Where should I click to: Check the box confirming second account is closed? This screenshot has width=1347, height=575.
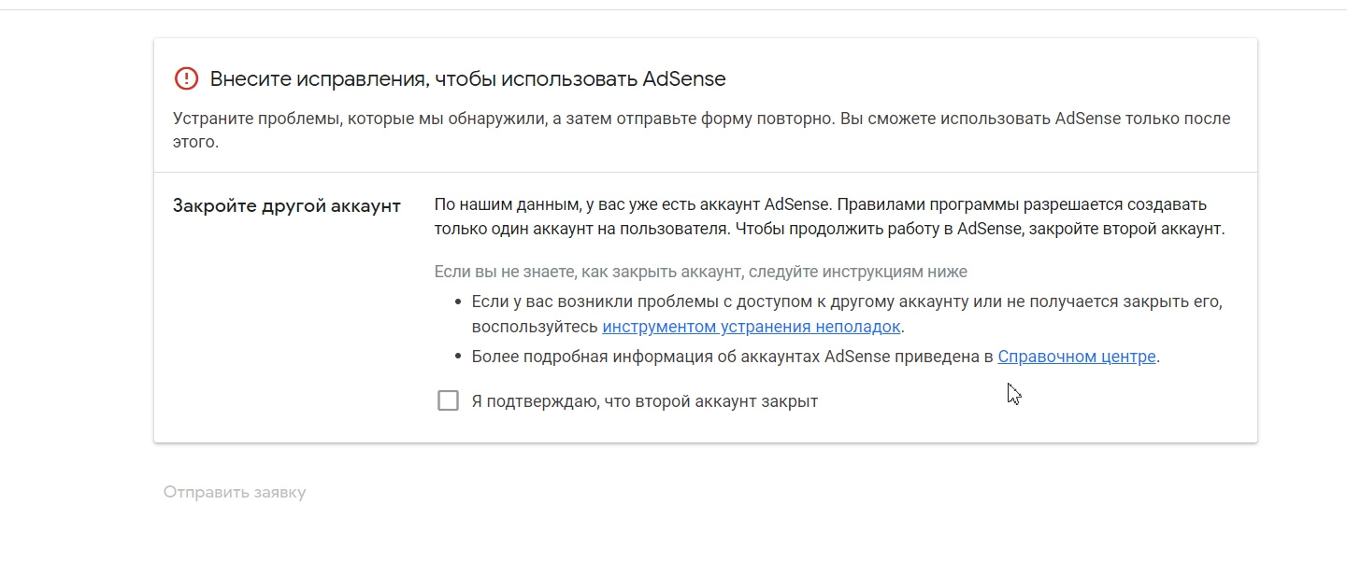(x=449, y=401)
